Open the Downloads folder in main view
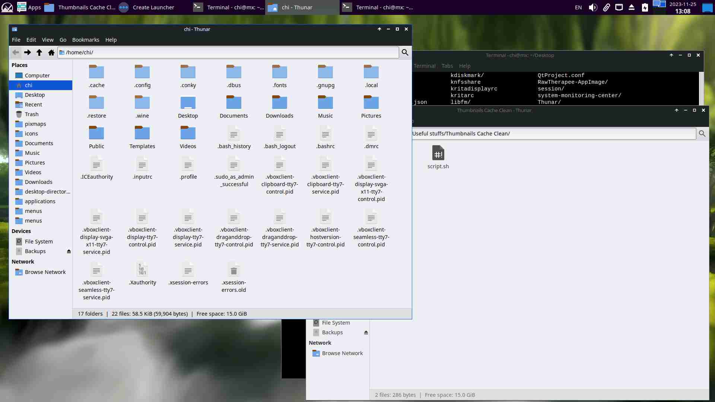 279,103
